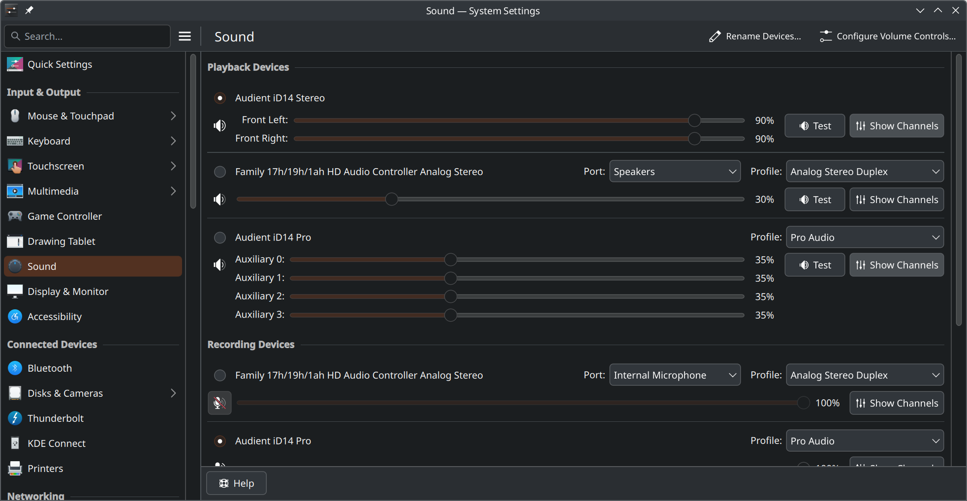The width and height of the screenshot is (967, 501).
Task: Open Bluetooth settings from the sidebar
Action: pyautogui.click(x=49, y=368)
